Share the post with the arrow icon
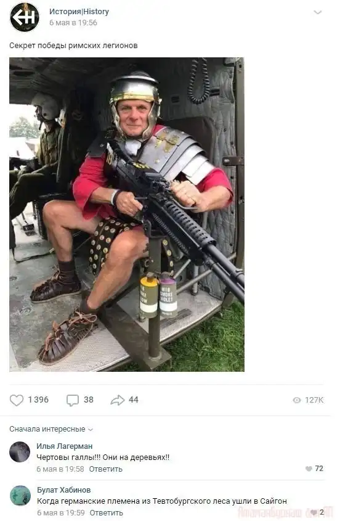340x521 pixels. click(x=117, y=400)
